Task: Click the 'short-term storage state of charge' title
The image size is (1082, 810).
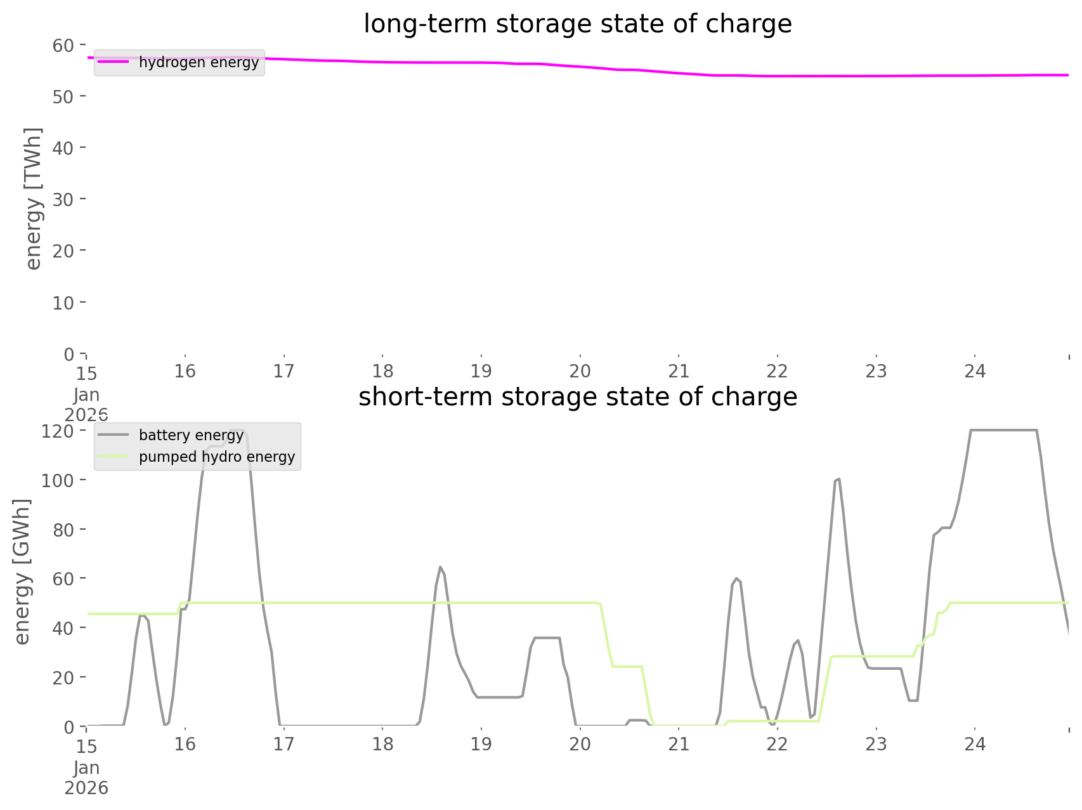Action: tap(577, 397)
